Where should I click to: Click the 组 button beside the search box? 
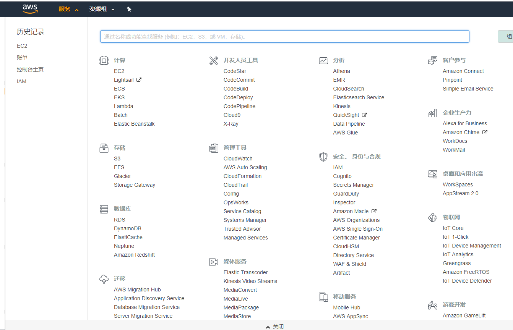tap(506, 37)
